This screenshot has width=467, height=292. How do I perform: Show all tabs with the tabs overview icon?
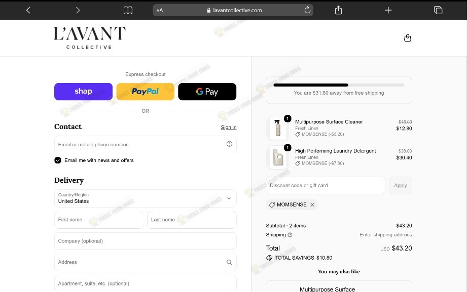(x=438, y=10)
